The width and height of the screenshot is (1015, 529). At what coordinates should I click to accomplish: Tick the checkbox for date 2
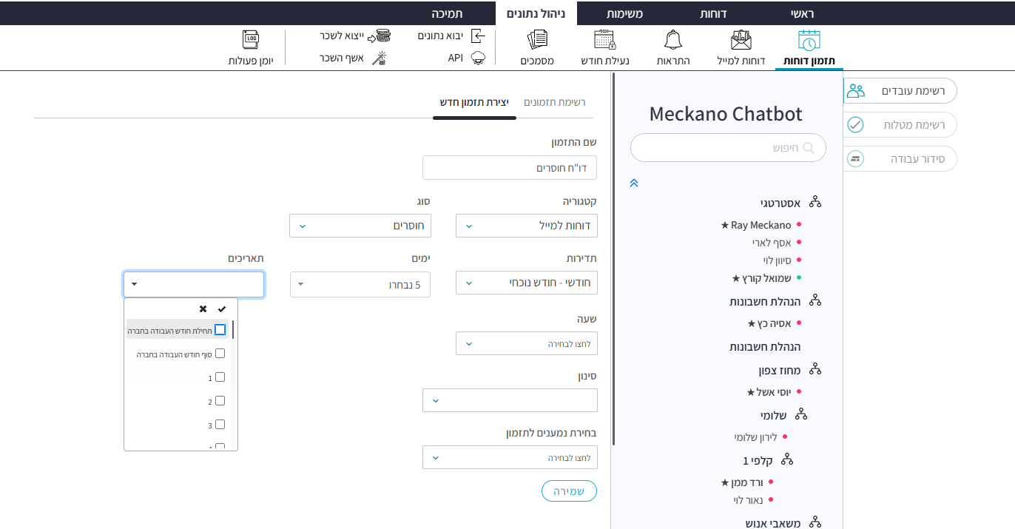pos(220,401)
